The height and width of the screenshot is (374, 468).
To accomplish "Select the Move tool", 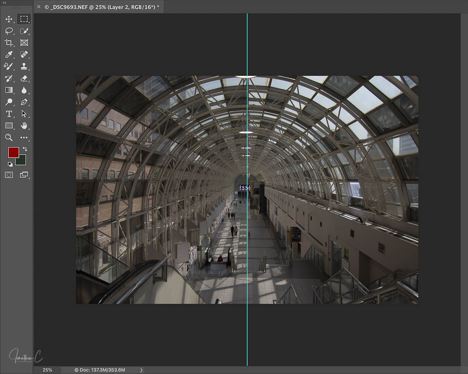I will coord(9,19).
